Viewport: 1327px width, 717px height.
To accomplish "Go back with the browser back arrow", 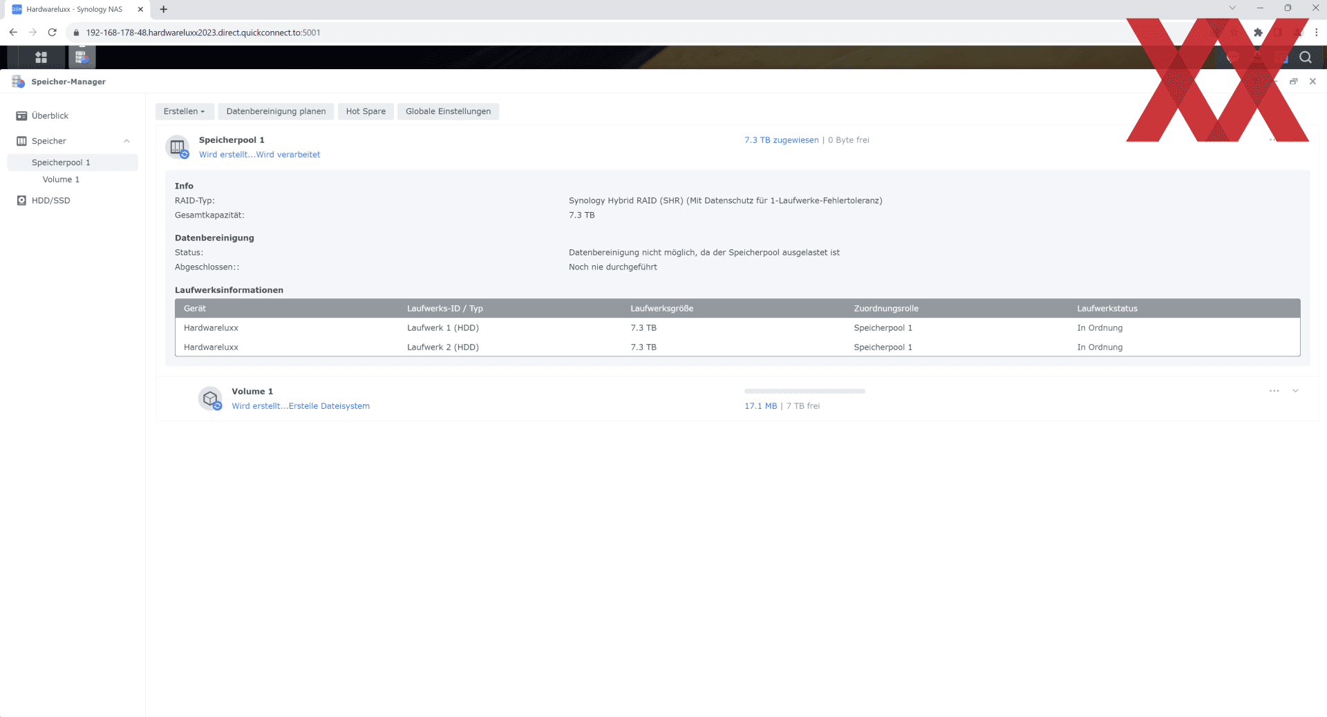I will (13, 32).
